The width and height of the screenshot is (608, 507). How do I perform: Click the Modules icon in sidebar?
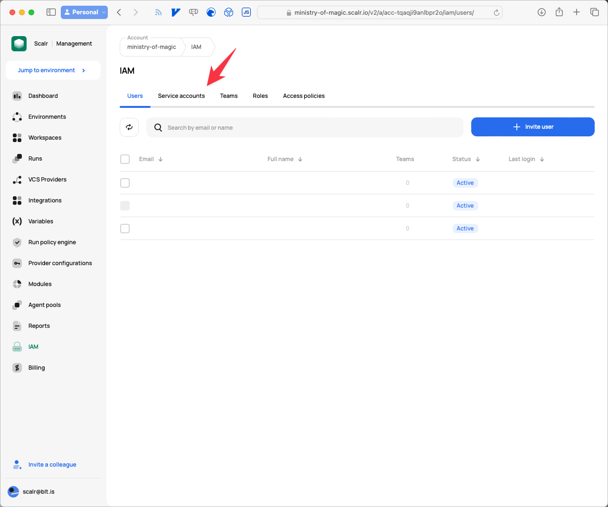[x=17, y=284]
